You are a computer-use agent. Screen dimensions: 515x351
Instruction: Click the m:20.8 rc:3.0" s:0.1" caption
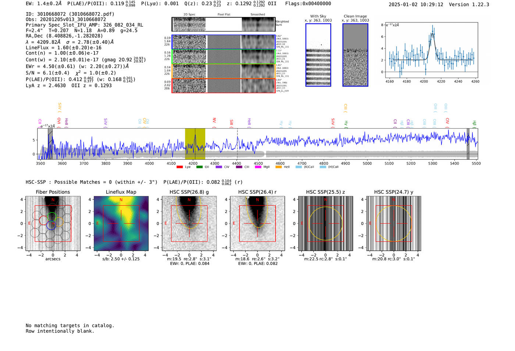[x=394, y=259]
